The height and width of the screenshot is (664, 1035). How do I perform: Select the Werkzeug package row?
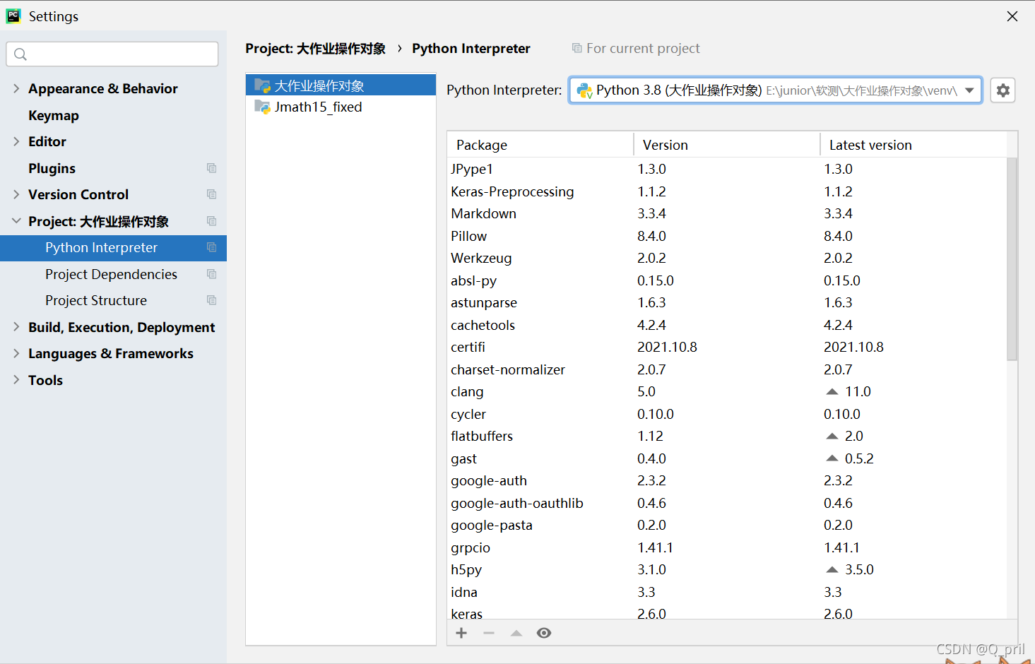727,258
